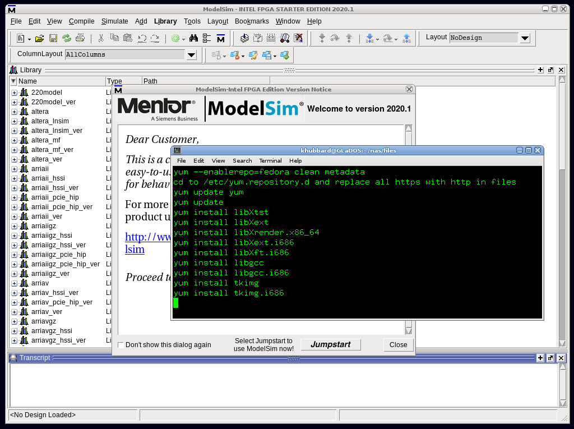
Task: Click the Step Into blue arrow icon
Action: pos(322,38)
